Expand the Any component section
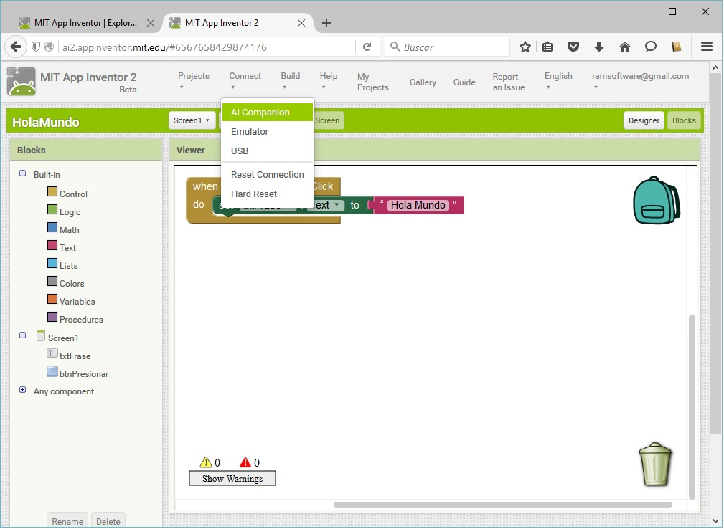The width and height of the screenshot is (724, 529). [22, 391]
